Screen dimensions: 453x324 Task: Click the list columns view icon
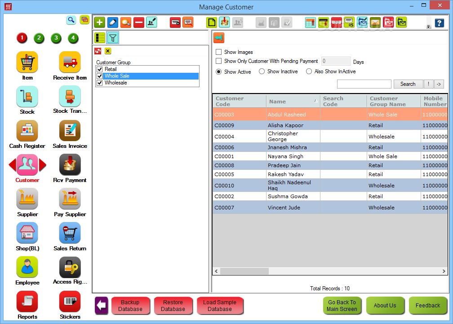[x=100, y=38]
